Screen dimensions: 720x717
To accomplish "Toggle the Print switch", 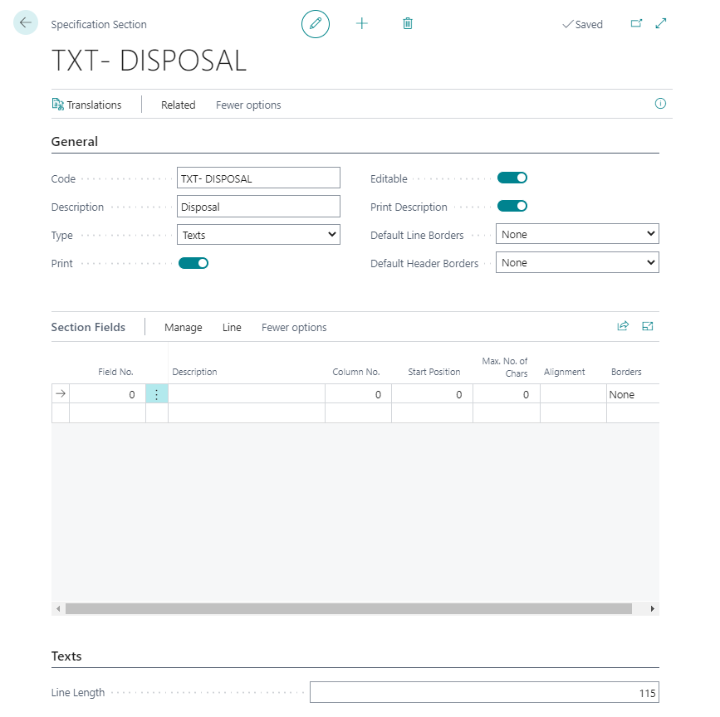I will (x=193, y=263).
